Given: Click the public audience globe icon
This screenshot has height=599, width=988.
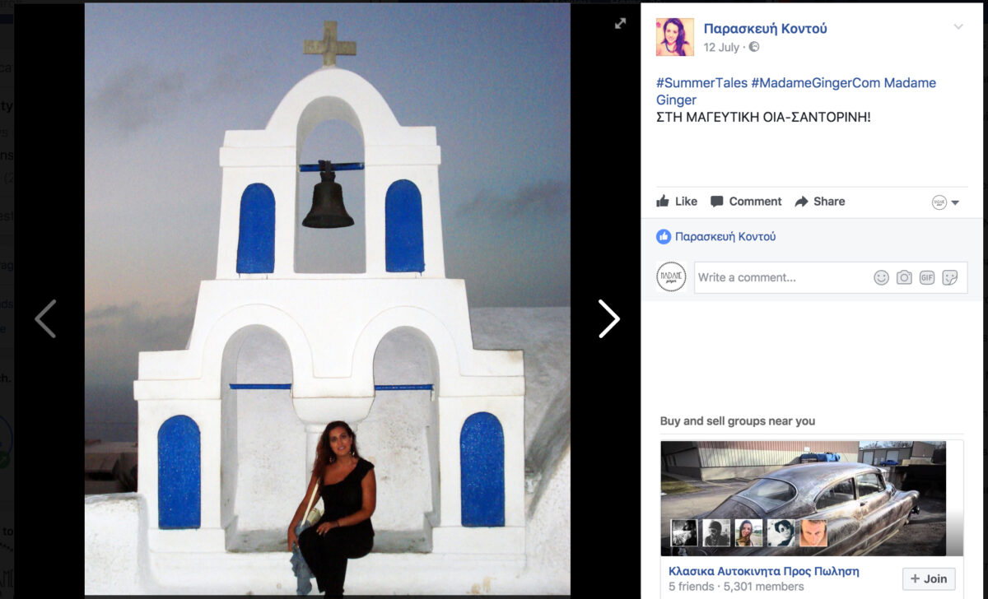Looking at the screenshot, I should (x=753, y=48).
